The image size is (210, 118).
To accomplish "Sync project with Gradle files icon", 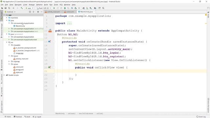I will 83,8.
